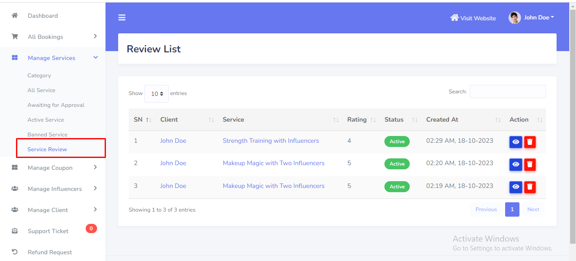Click red delete icon on third review row
Screen dimensions: 576x261
530,187
